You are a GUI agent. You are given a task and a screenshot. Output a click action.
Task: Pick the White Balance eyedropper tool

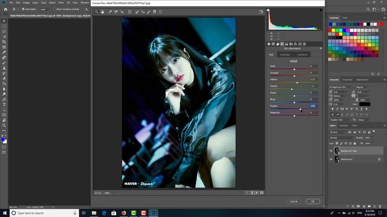[x=110, y=12]
